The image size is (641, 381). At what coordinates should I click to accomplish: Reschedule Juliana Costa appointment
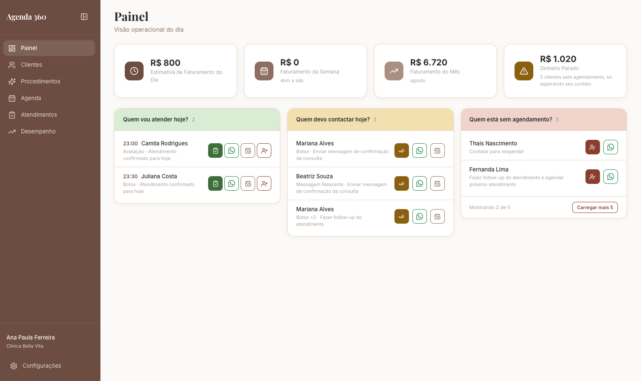248,183
